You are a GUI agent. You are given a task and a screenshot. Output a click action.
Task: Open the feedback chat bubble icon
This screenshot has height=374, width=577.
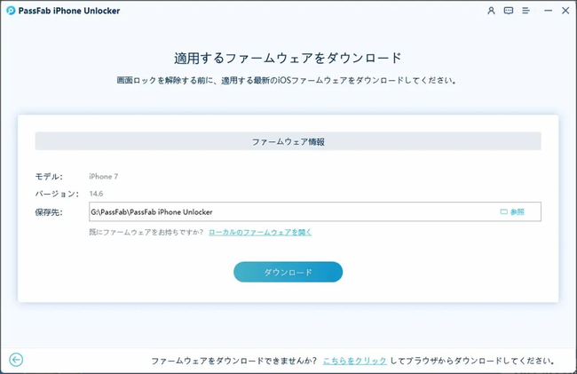(x=509, y=11)
